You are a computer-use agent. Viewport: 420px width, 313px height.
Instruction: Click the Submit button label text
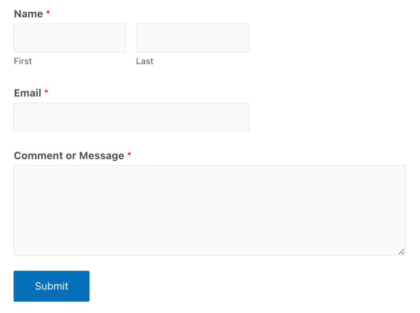pyautogui.click(x=51, y=286)
